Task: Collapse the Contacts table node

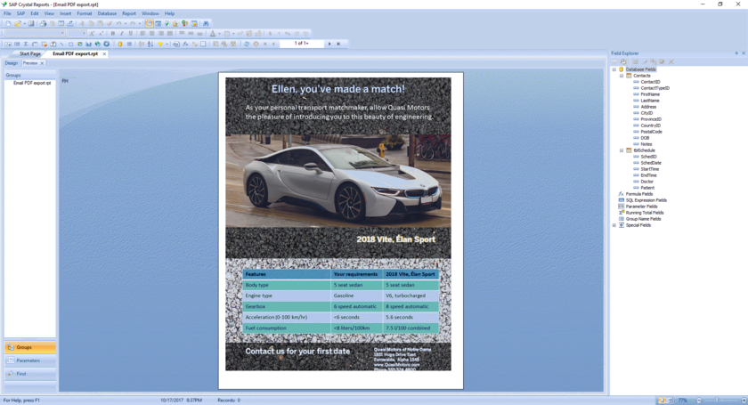Action: [622, 76]
